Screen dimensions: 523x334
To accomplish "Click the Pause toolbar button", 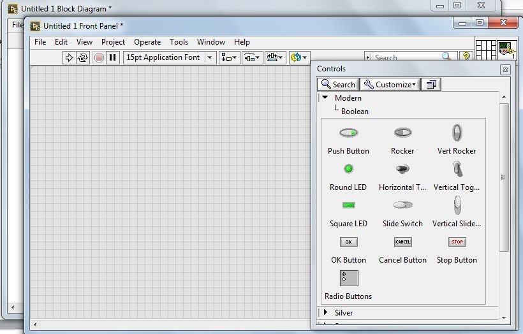I will (113, 57).
